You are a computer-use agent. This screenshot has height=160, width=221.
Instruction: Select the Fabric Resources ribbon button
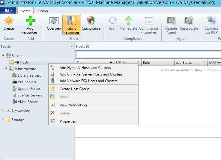click(72, 25)
